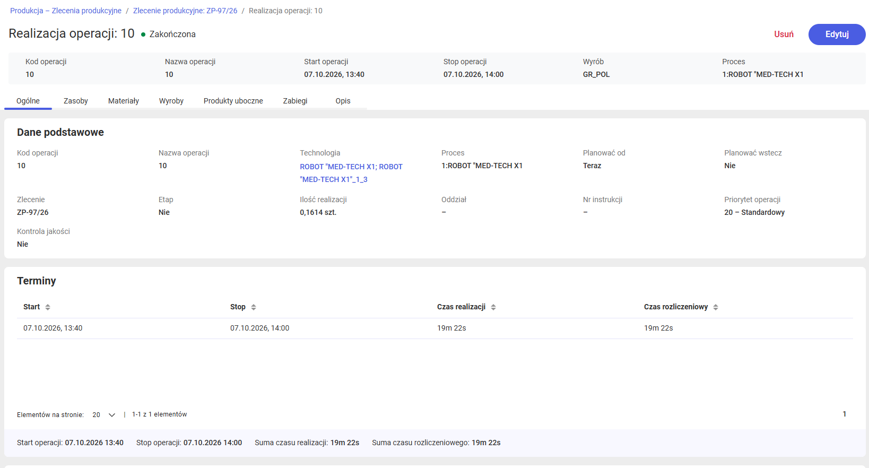Click the Realizacja operacji: 10 page title
The height and width of the screenshot is (468, 869).
coord(72,33)
